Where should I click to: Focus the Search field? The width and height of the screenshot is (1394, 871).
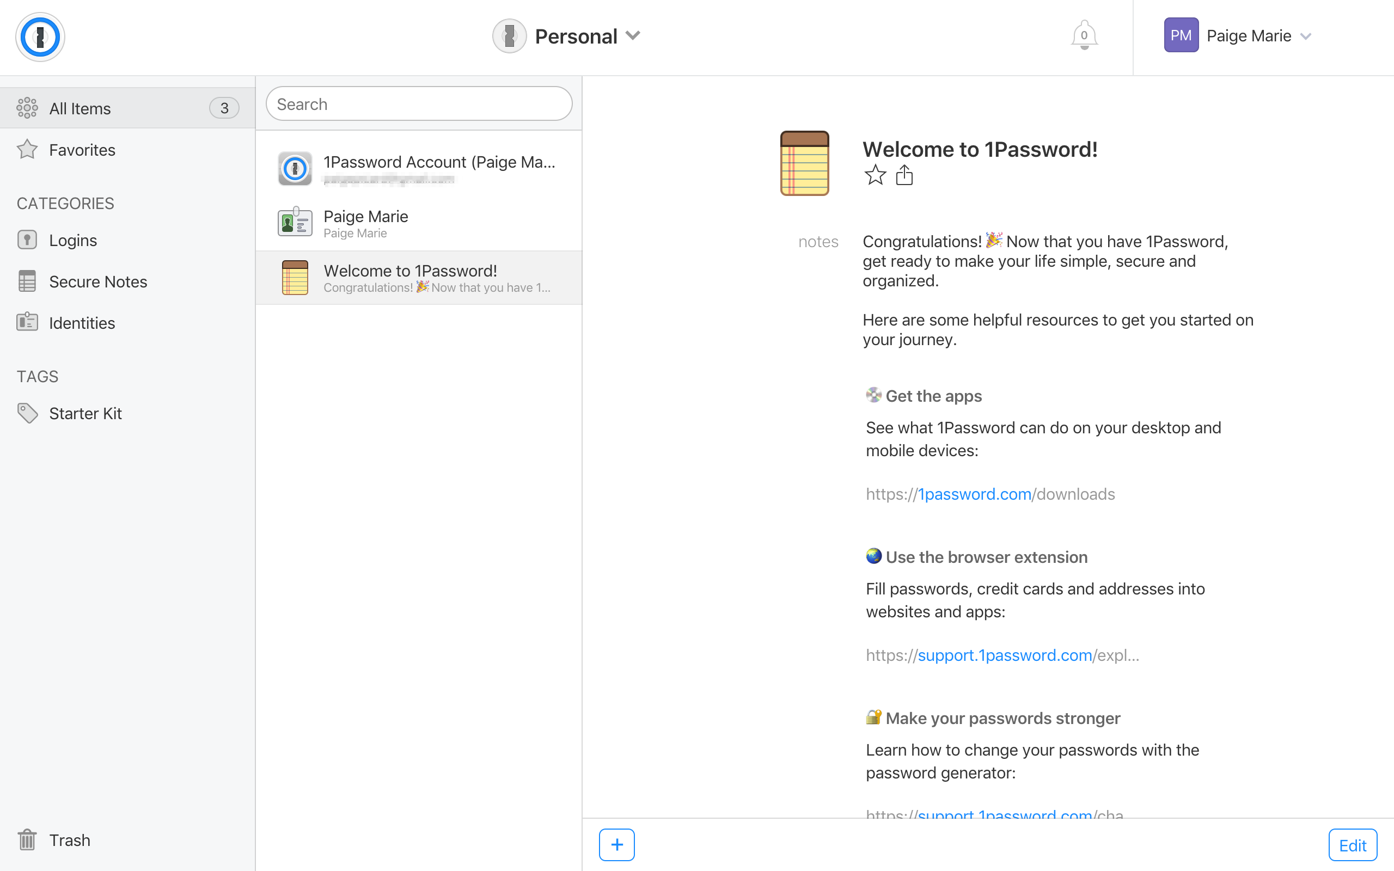419,103
